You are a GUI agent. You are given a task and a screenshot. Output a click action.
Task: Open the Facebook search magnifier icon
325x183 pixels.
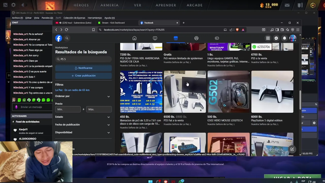pyautogui.click(x=67, y=38)
